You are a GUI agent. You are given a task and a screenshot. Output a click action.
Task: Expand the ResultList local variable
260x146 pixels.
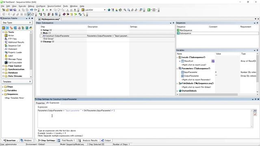[x=180, y=61]
